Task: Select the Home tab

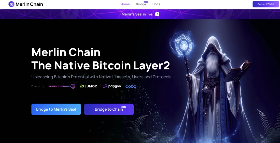Action: 125,4
